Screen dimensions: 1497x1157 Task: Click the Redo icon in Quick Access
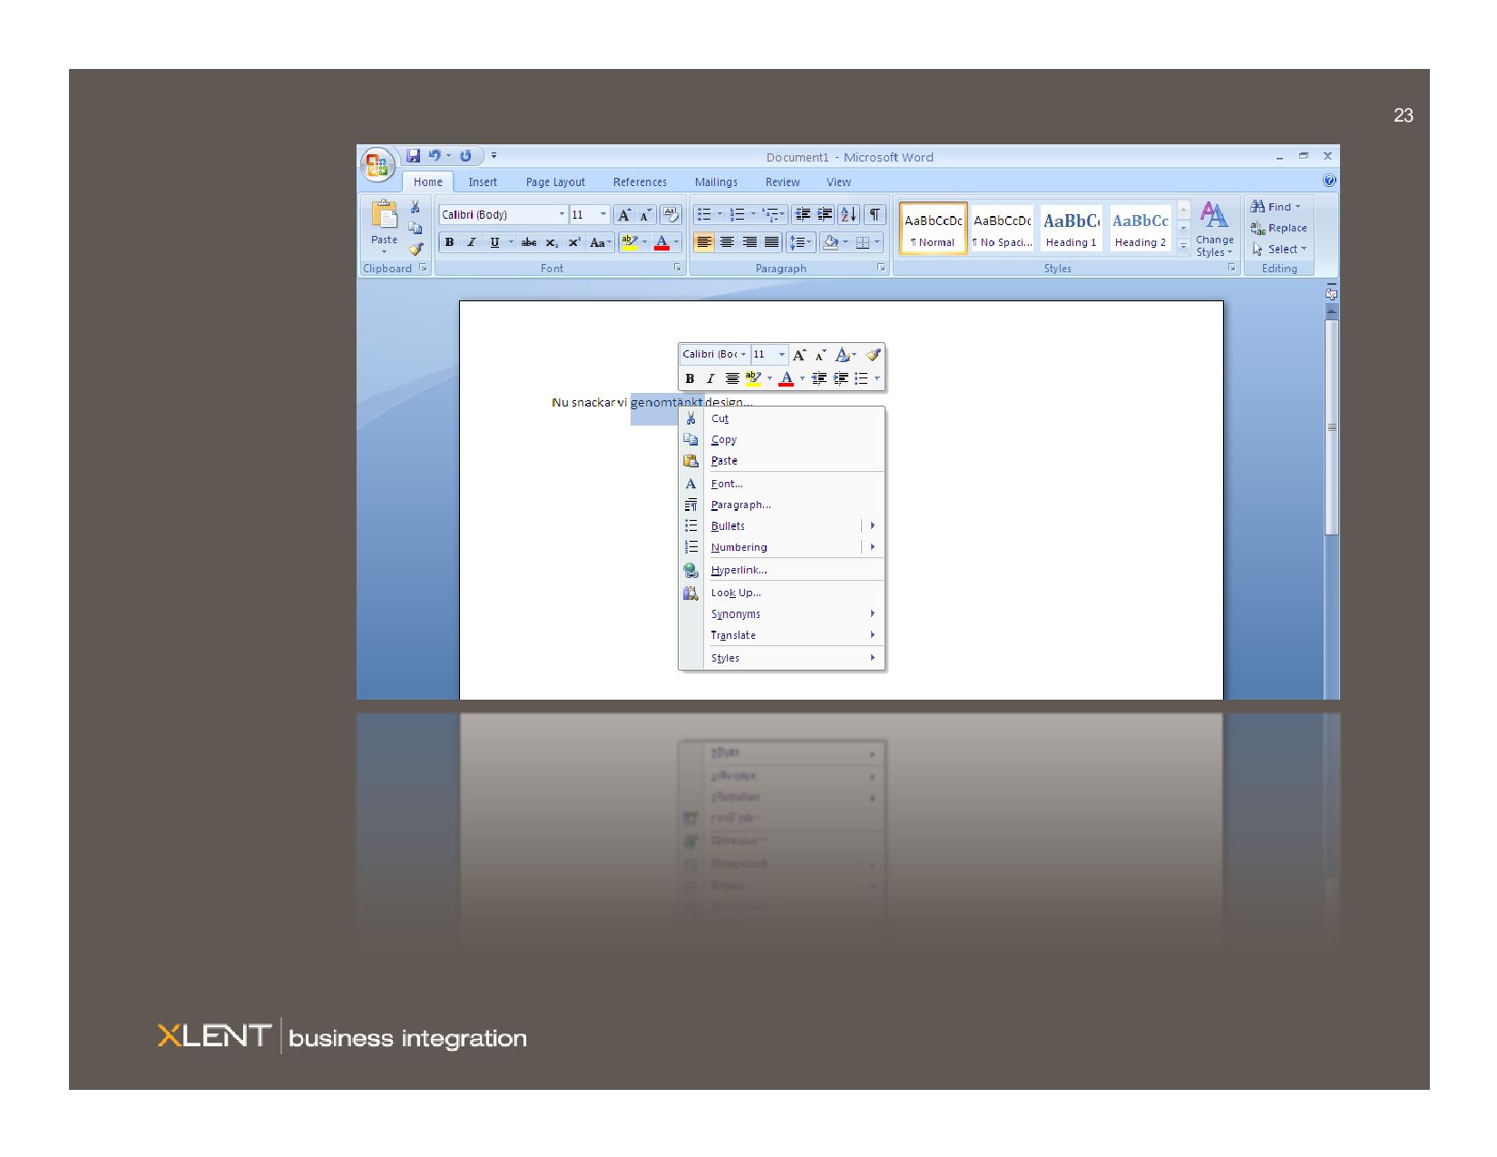[465, 156]
